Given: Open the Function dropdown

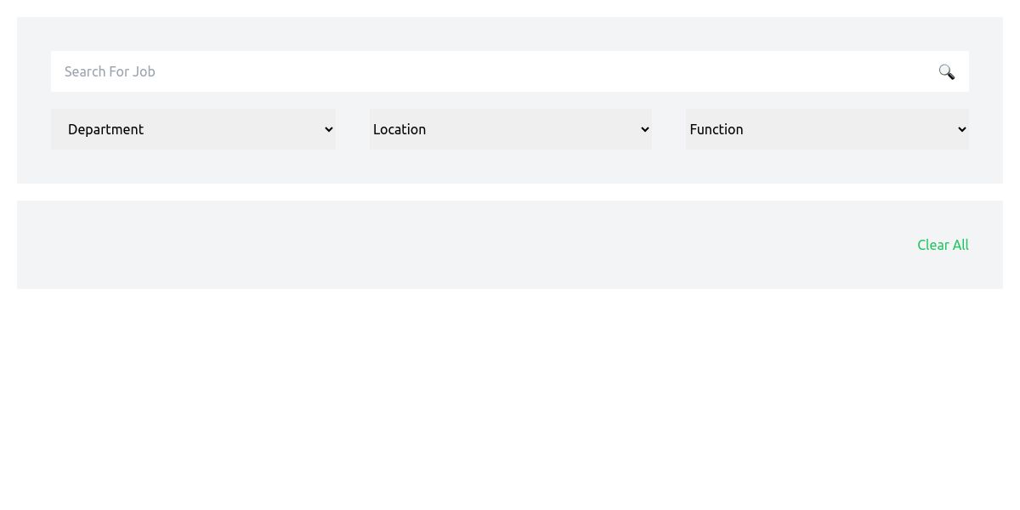Looking at the screenshot, I should (x=827, y=129).
